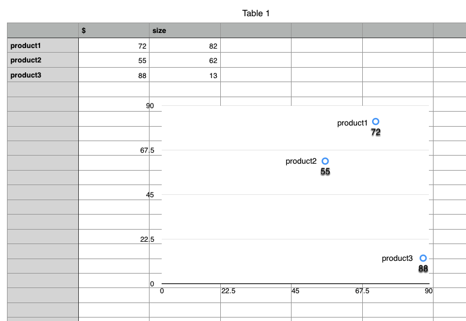
Task: Click the product3 data point circle
Action: click(423, 258)
